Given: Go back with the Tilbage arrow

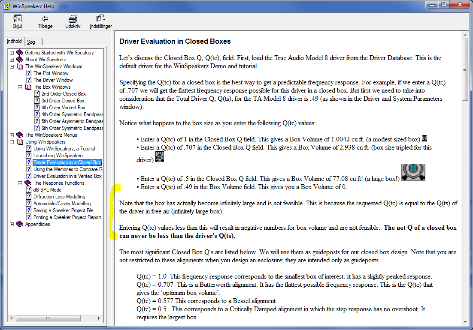Looking at the screenshot, I should [x=45, y=19].
